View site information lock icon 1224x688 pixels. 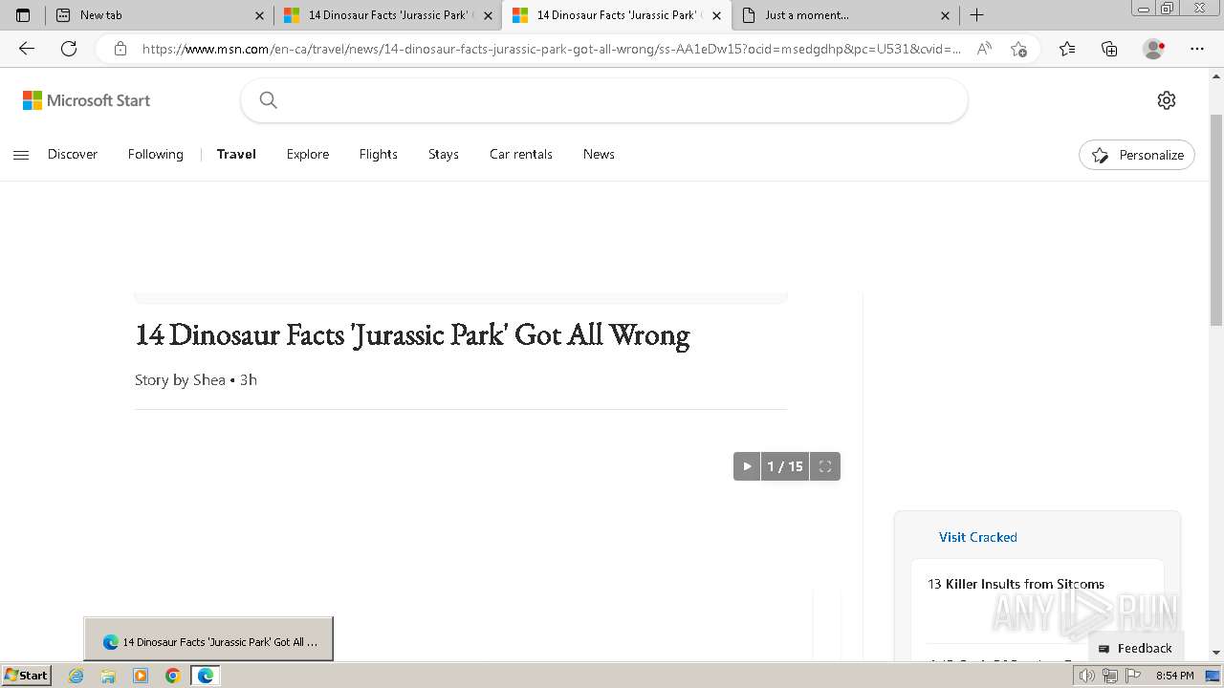(120, 49)
